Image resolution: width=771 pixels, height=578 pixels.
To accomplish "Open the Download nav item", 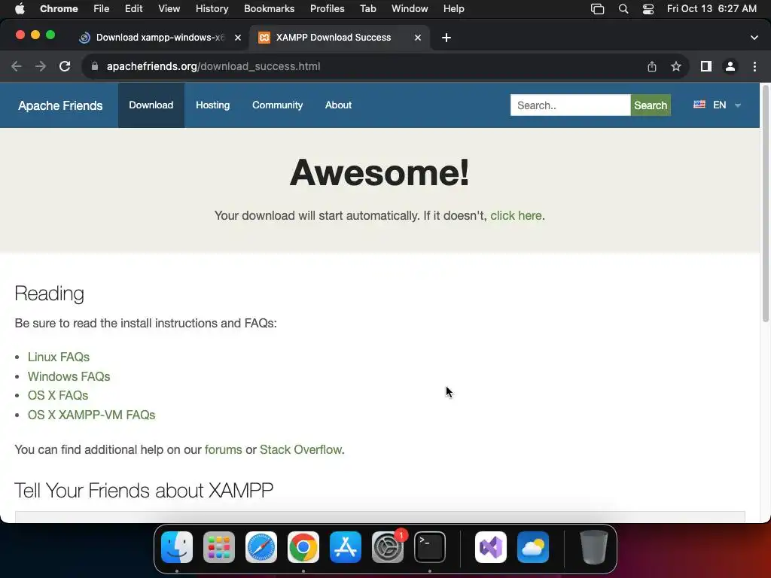I will (151, 105).
